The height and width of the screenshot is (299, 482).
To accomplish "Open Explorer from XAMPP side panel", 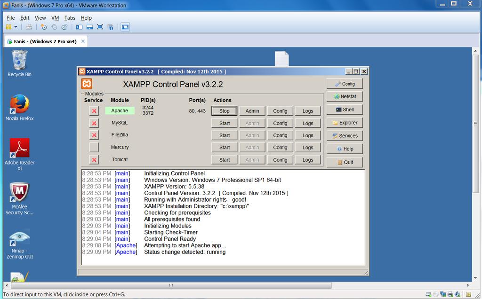I will (345, 123).
